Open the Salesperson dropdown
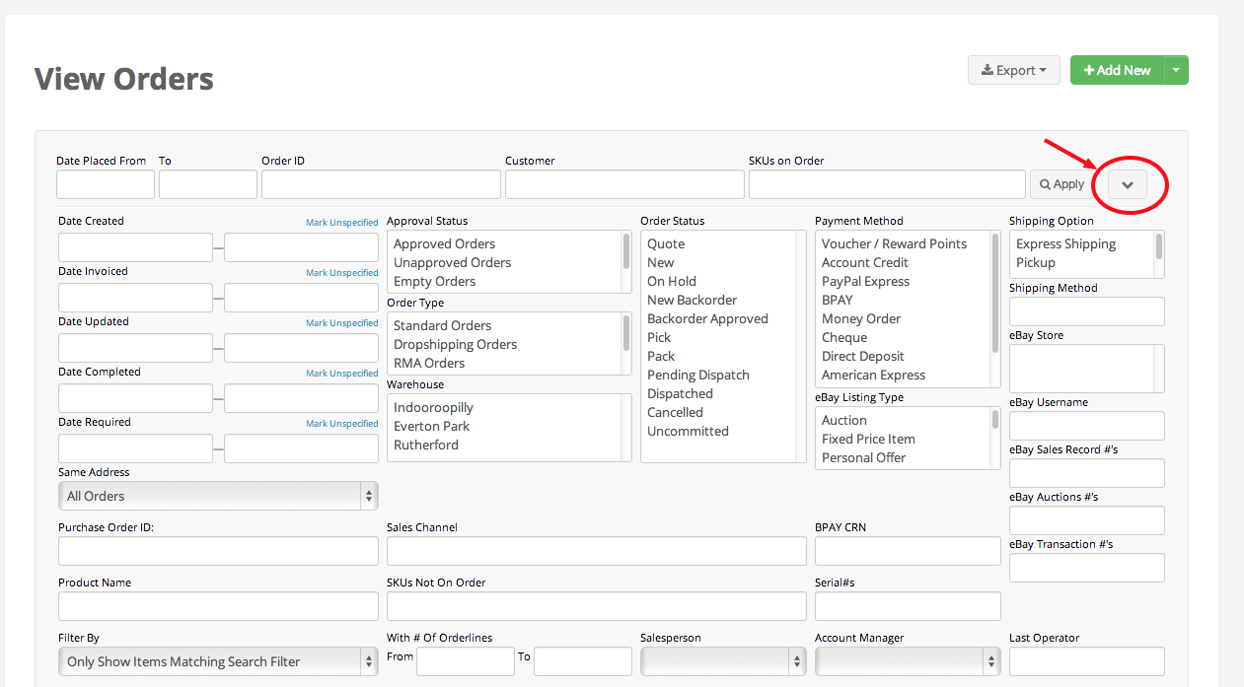 (723, 661)
